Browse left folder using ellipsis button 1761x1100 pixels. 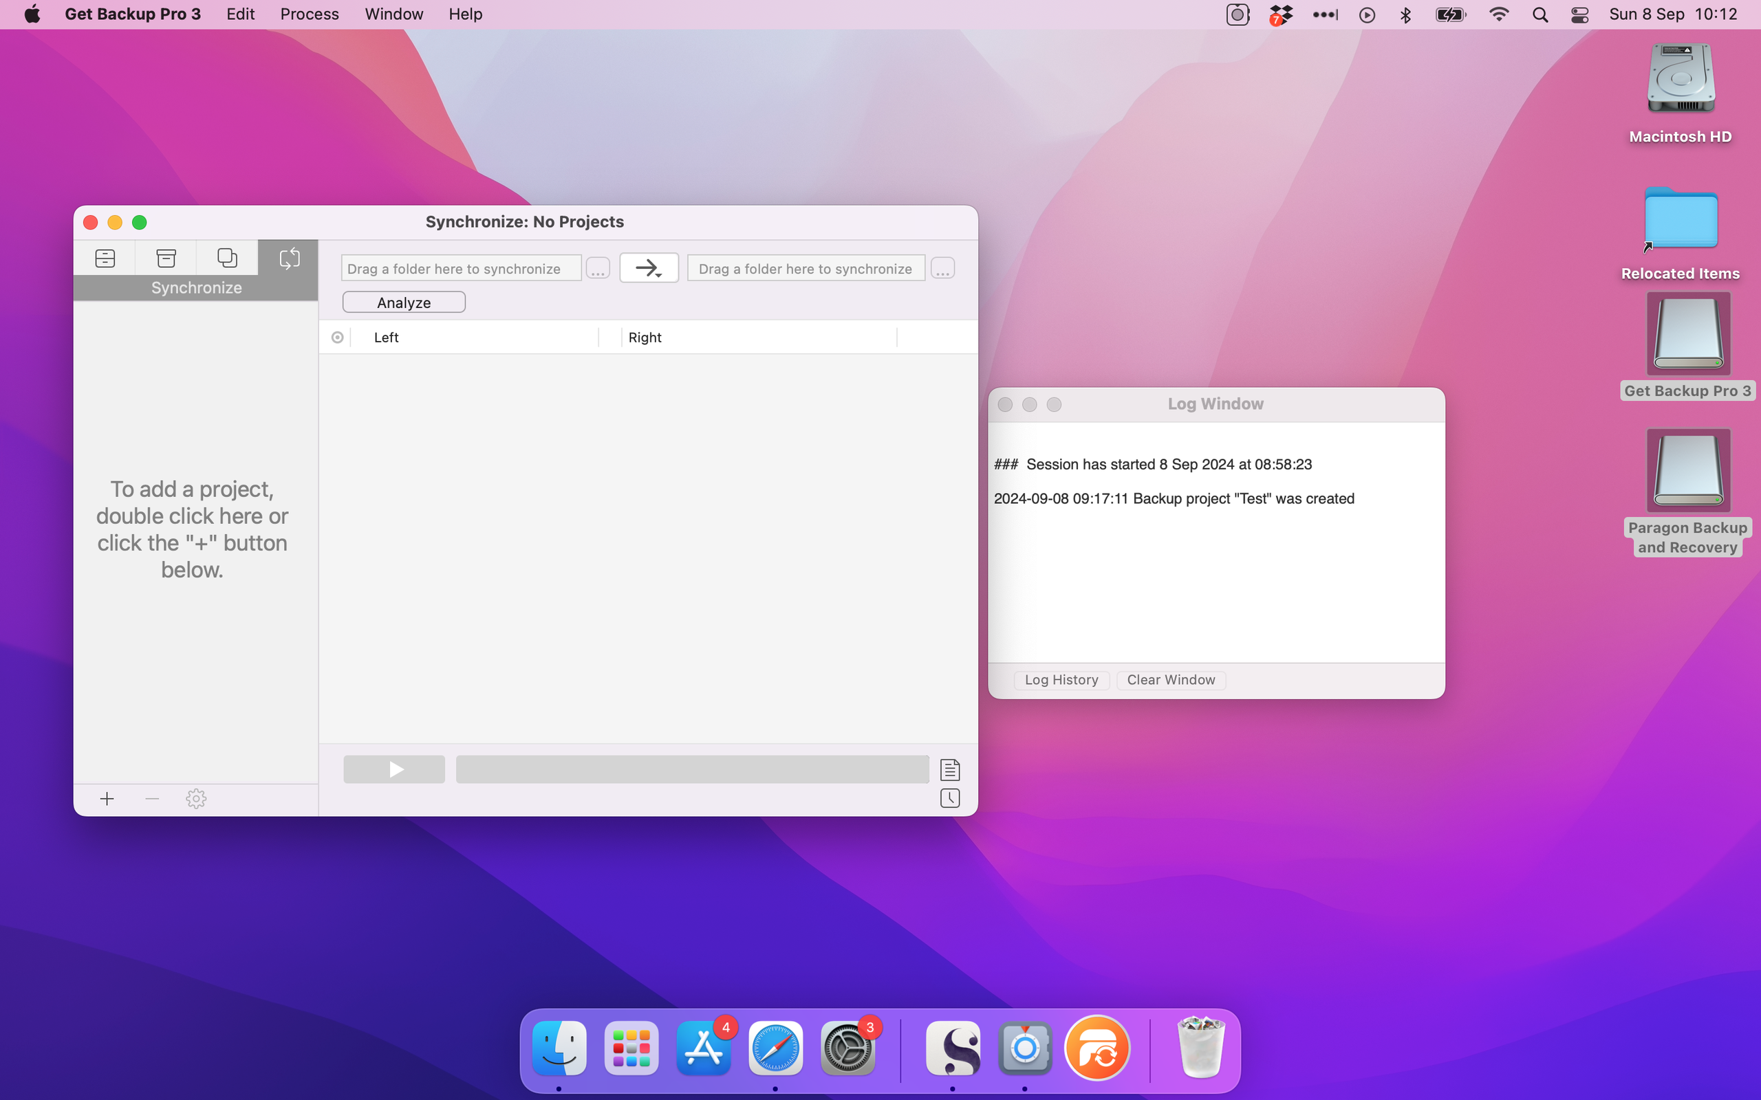(596, 267)
